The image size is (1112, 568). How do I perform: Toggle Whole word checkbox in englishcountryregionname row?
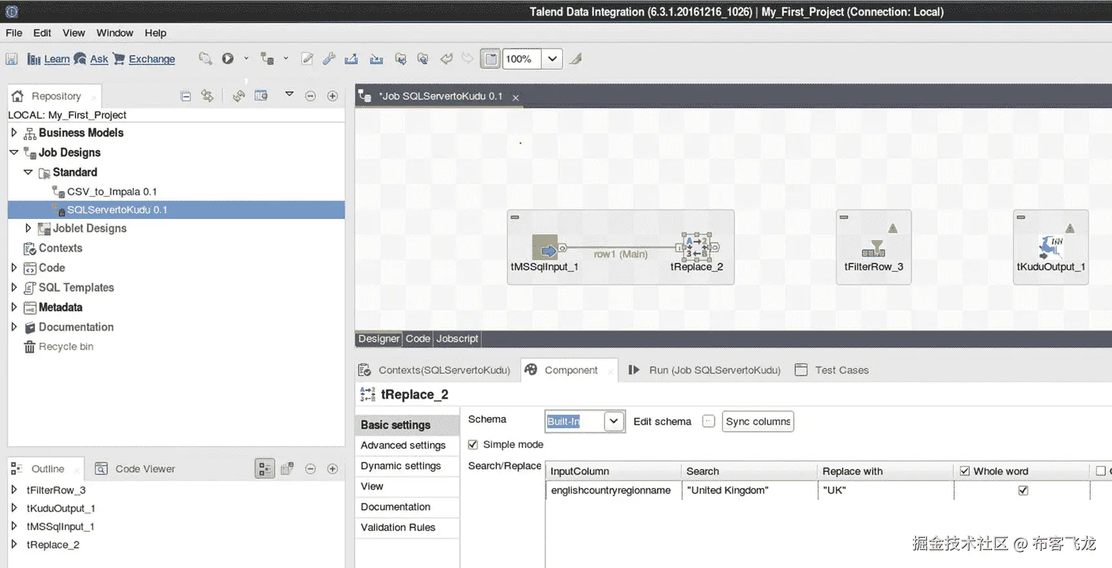pyautogui.click(x=1023, y=491)
